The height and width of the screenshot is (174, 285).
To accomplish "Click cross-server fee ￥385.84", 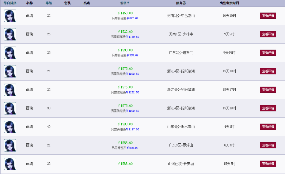I will pos(132,55).
